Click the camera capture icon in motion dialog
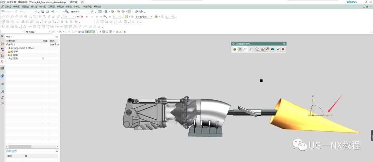Screen dimensions: 373x162 (x=272, y=49)
